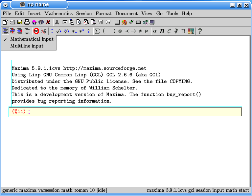Select the calligraphic C font icon
The width and height of the screenshot is (252, 196).
point(169,31)
